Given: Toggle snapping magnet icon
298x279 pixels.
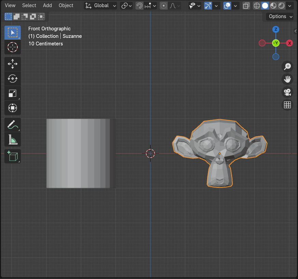Looking at the screenshot, I should (x=139, y=6).
